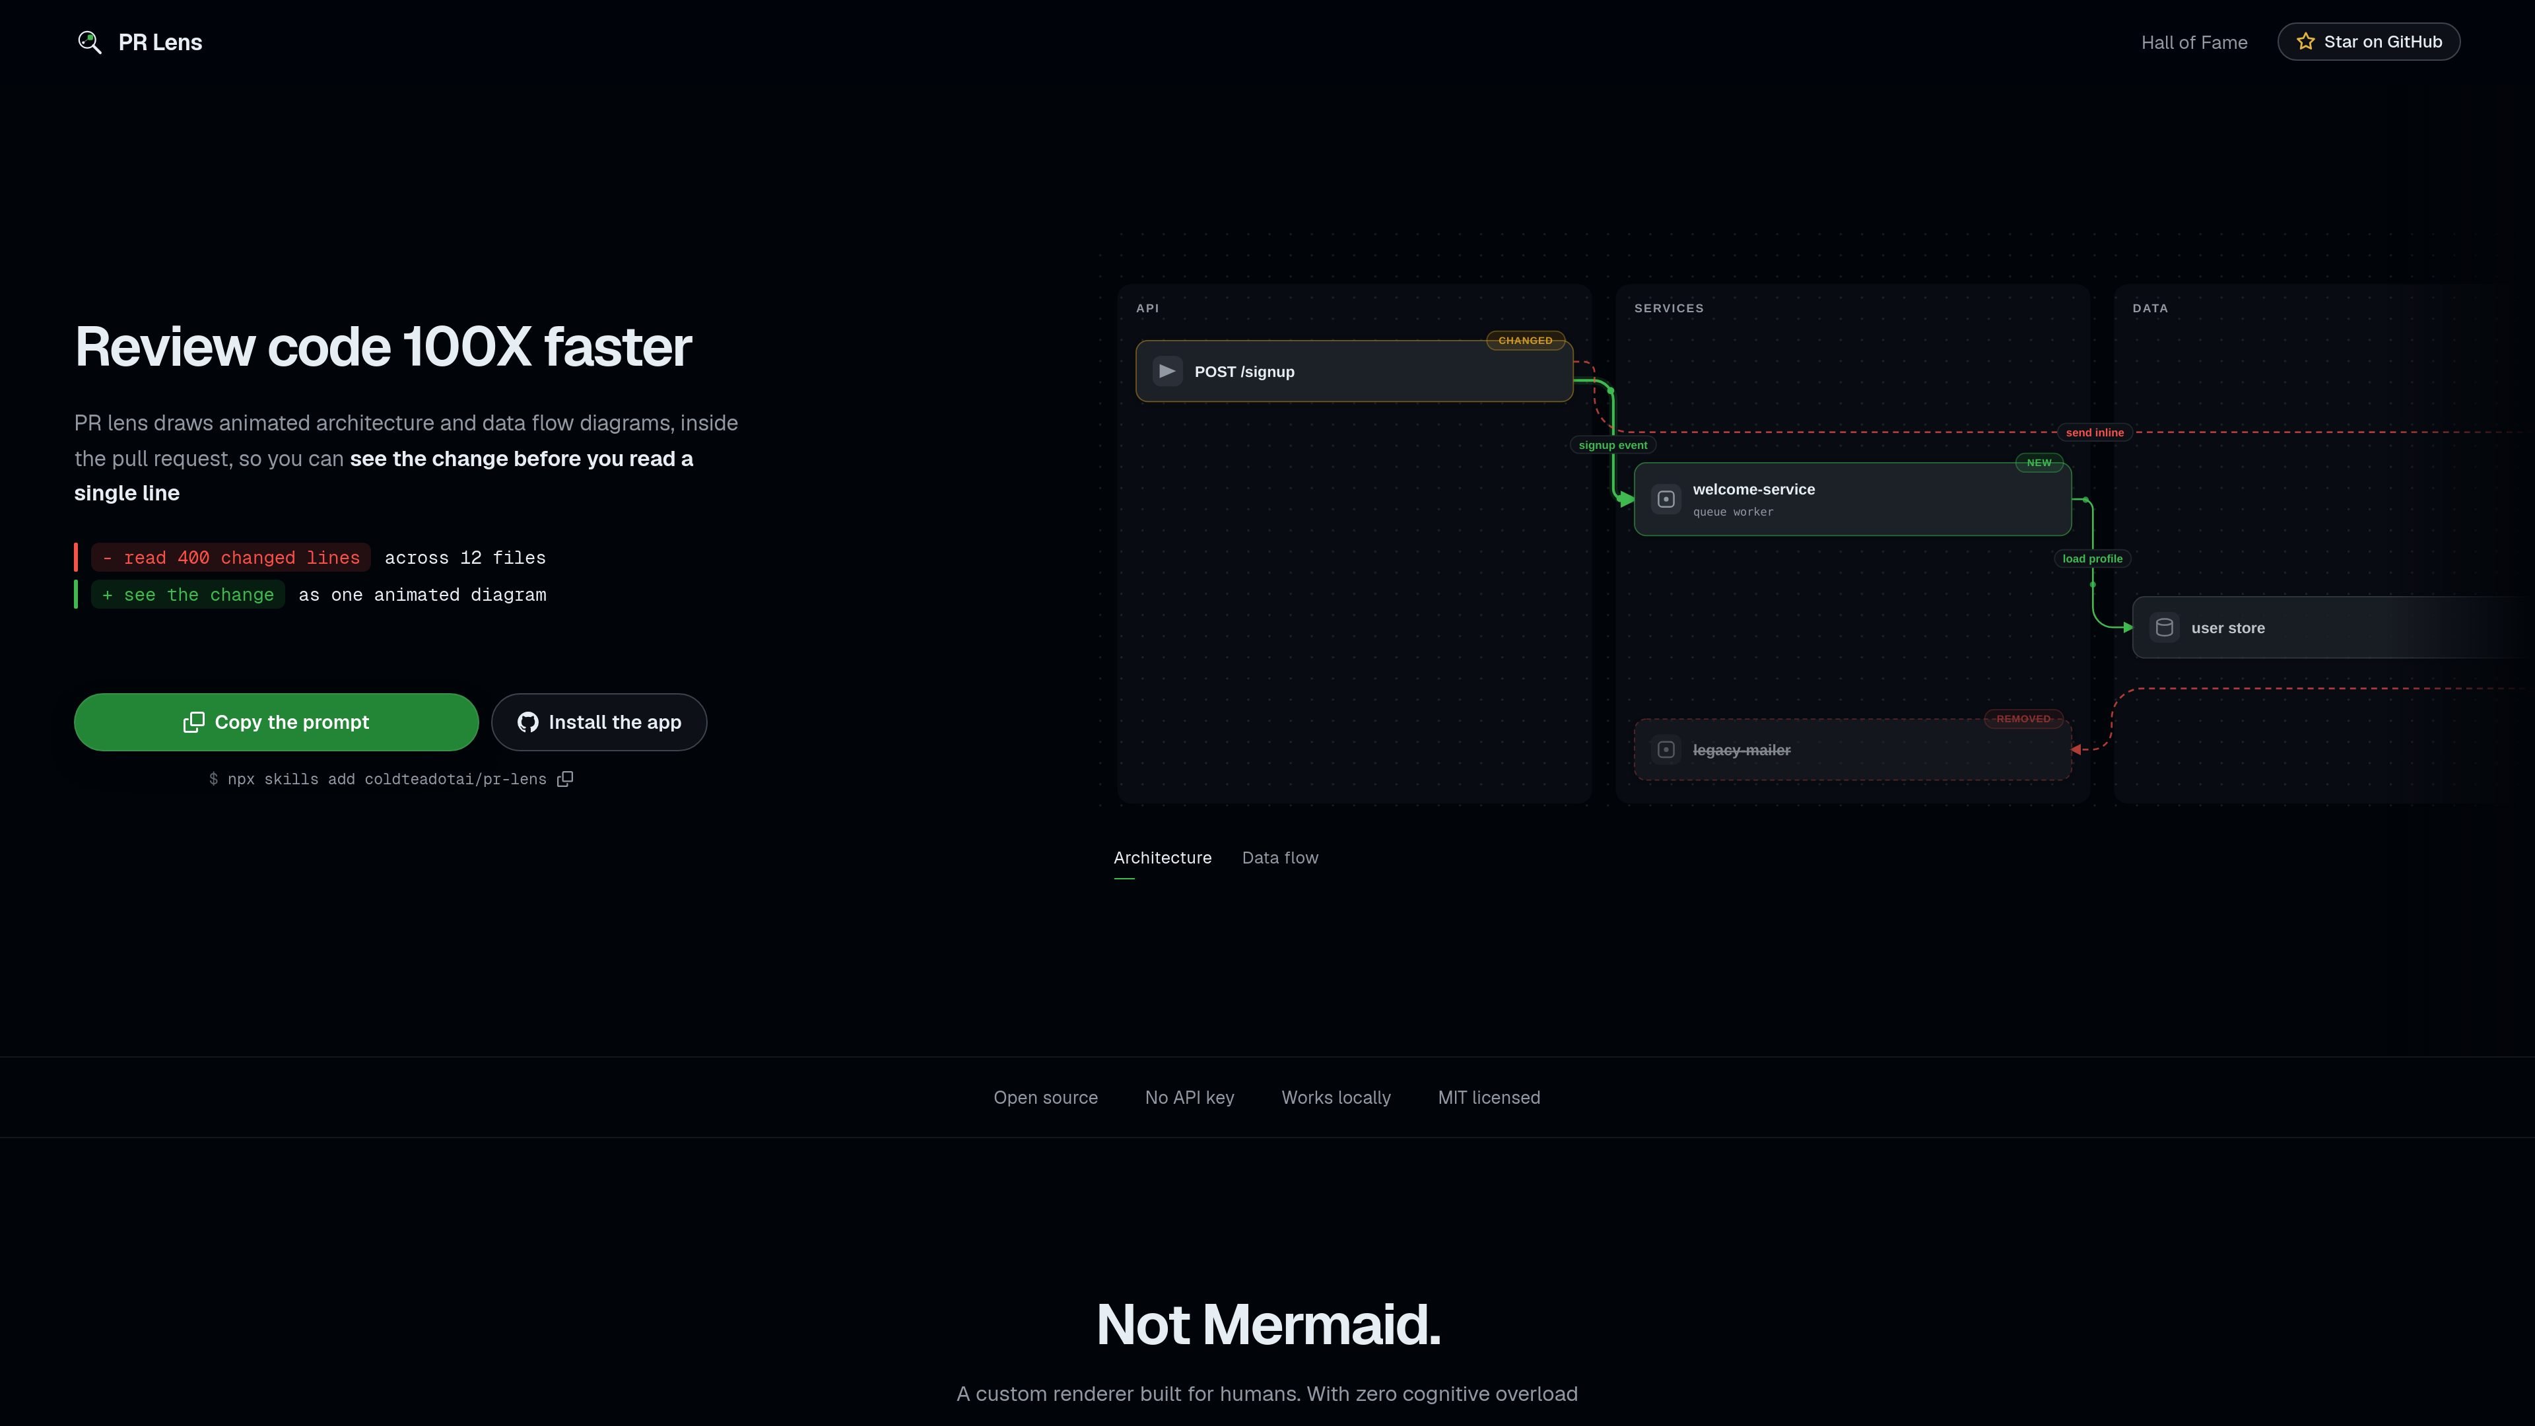The image size is (2535, 1426).
Task: Click the PR Lens brand name
Action: (x=160, y=42)
